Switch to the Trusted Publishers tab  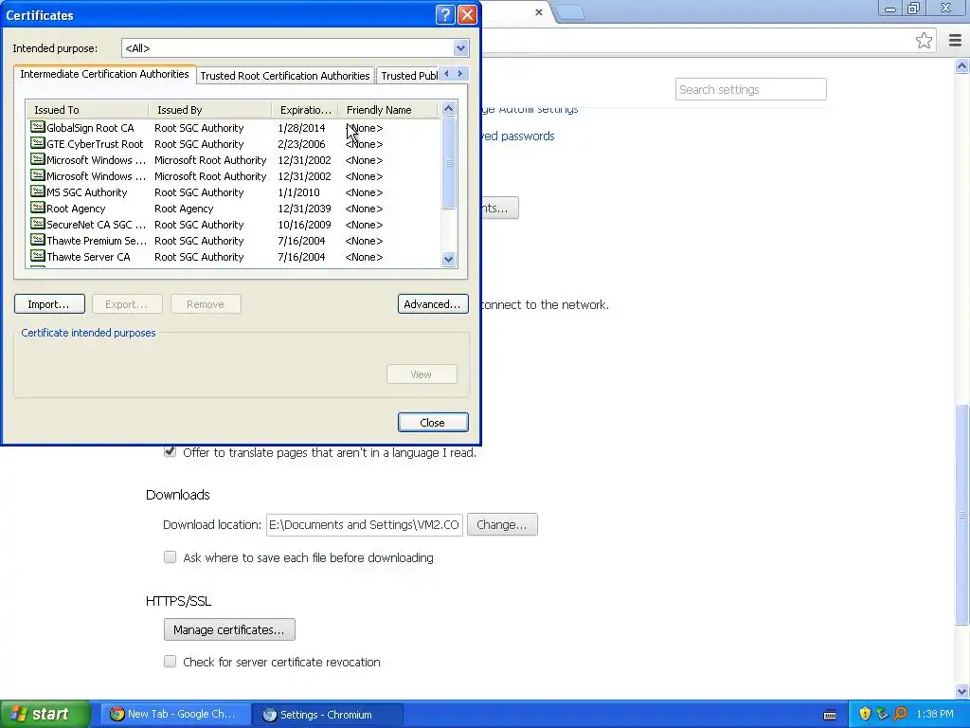click(x=407, y=76)
